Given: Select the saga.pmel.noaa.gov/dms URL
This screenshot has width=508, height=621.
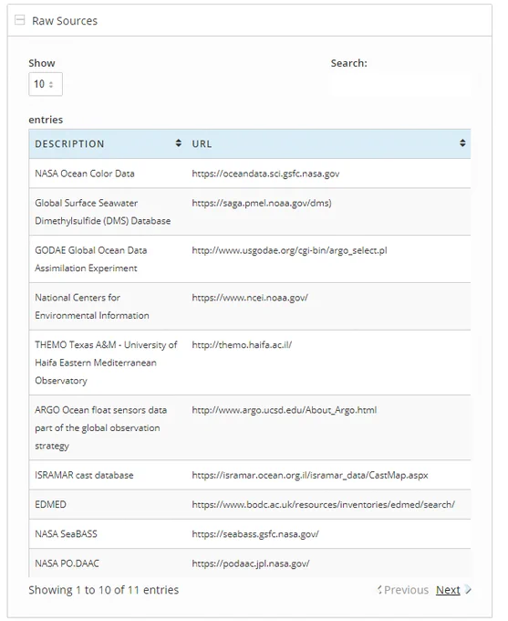Looking at the screenshot, I should pos(262,203).
